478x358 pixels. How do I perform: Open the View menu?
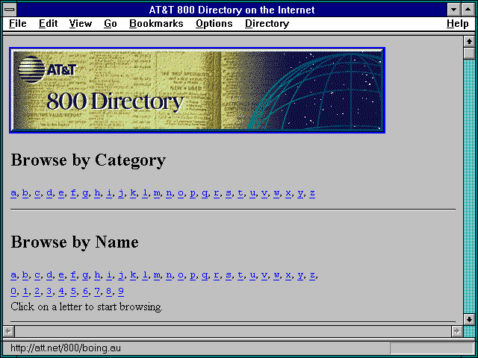(81, 23)
